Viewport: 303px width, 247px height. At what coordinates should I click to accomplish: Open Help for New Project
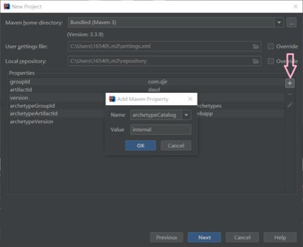pyautogui.click(x=280, y=237)
